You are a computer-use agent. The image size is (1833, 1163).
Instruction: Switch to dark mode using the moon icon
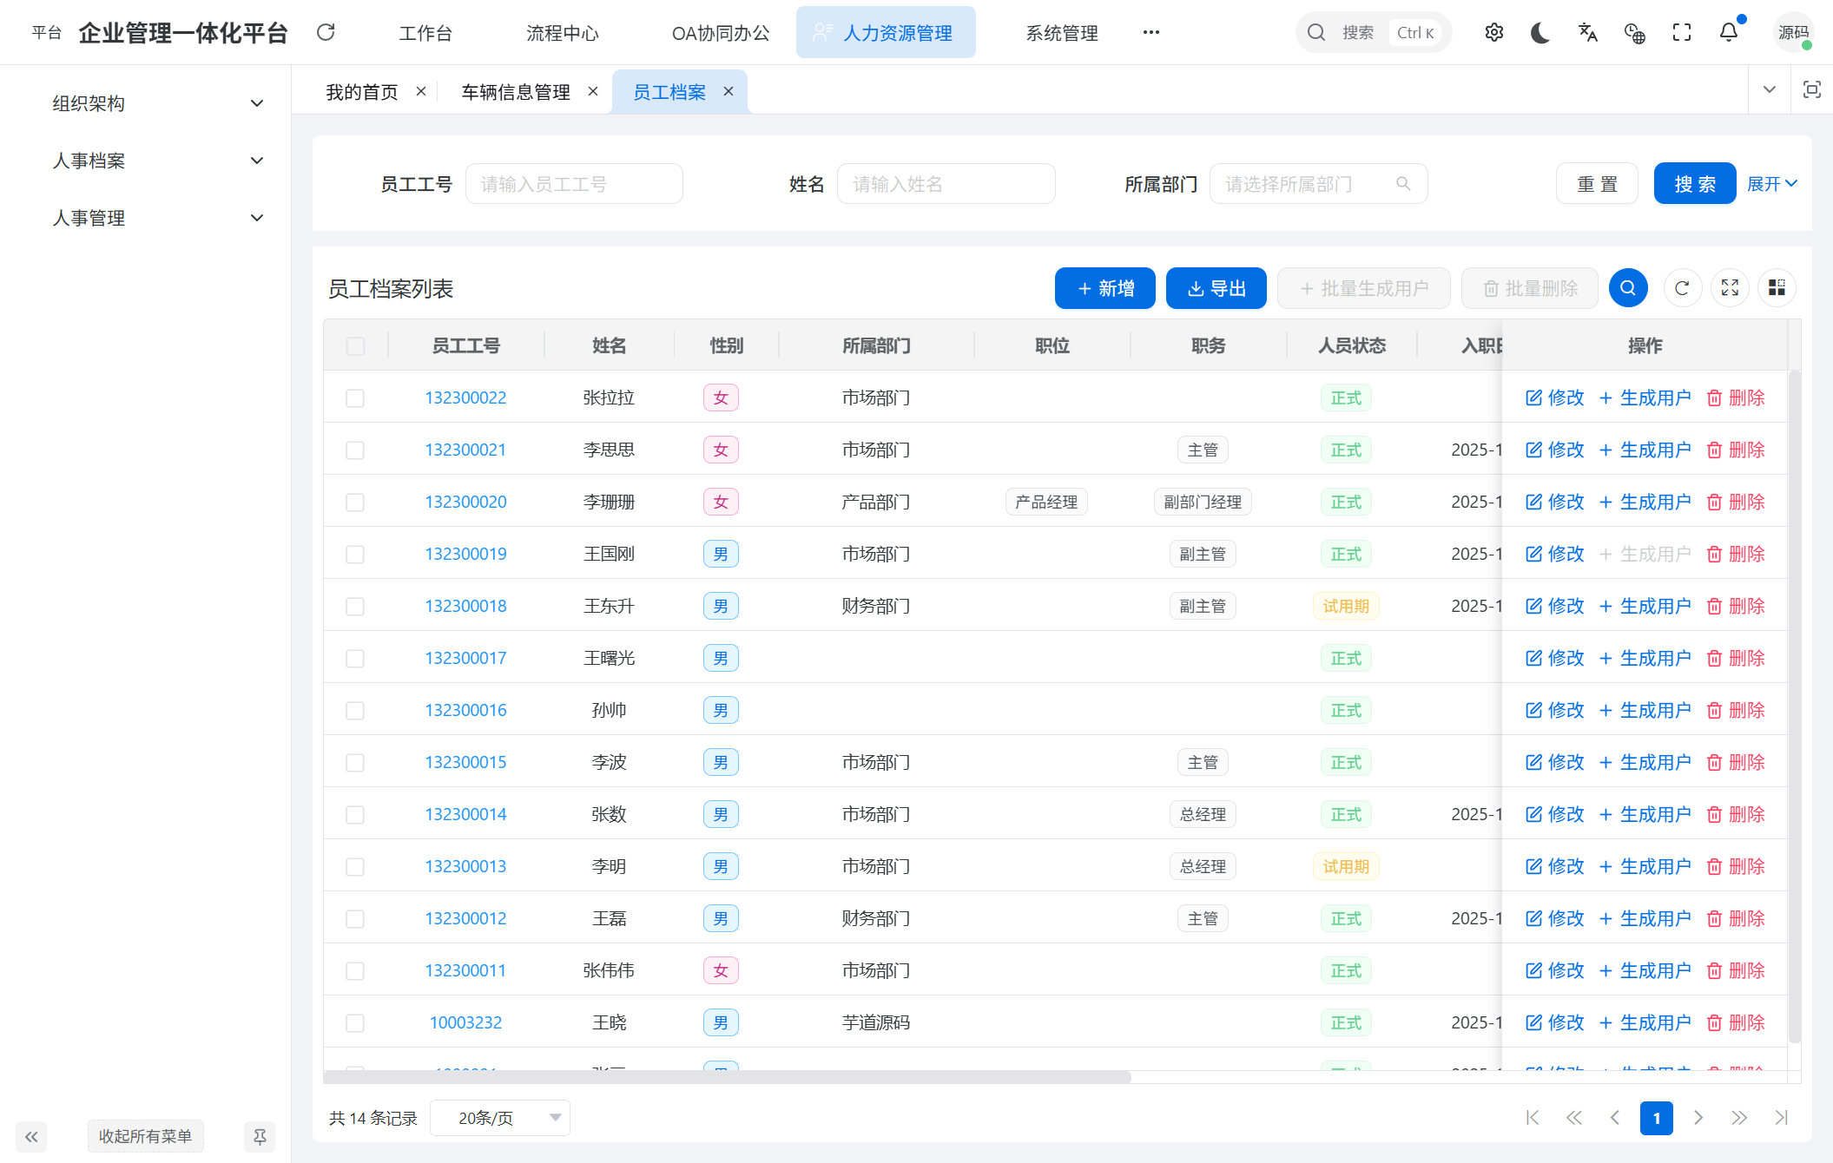tap(1540, 32)
